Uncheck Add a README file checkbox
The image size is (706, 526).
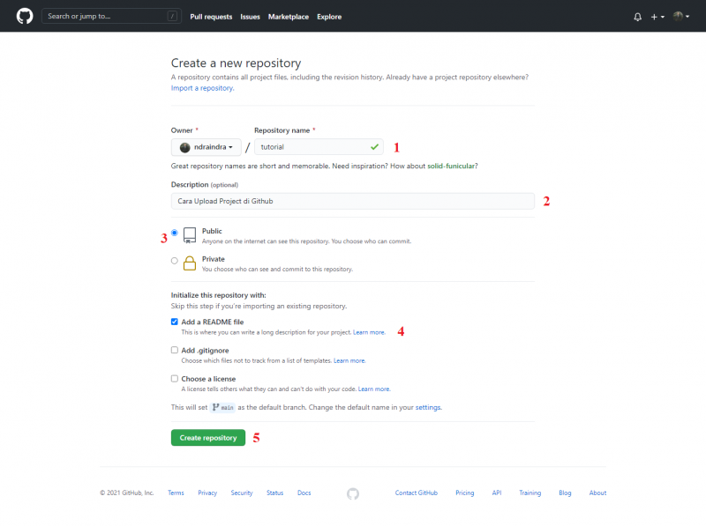[175, 322]
